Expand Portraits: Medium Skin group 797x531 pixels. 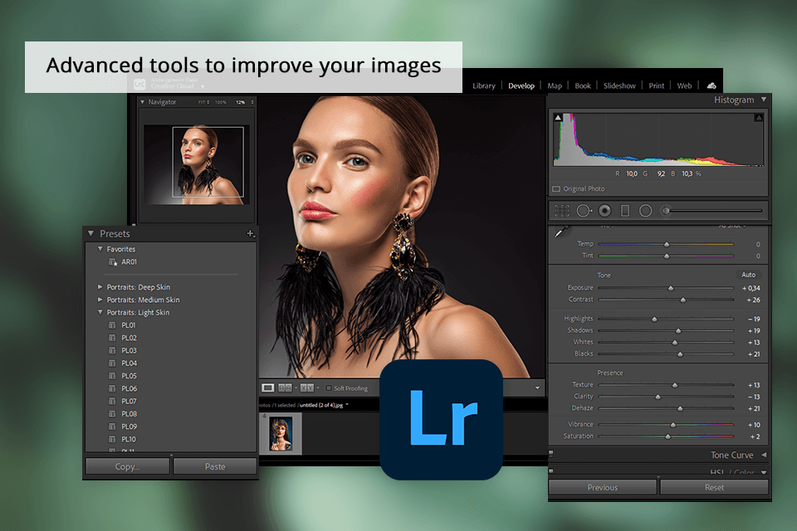(100, 300)
